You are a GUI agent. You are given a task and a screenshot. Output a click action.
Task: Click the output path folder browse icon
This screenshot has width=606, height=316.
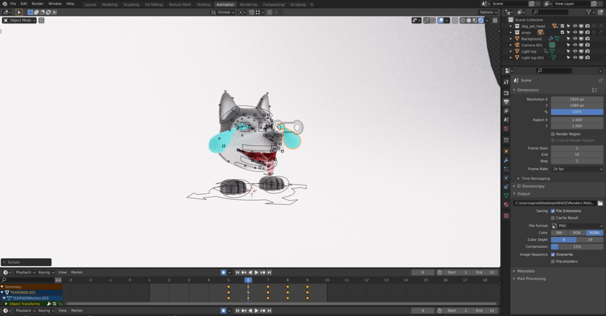(x=600, y=203)
